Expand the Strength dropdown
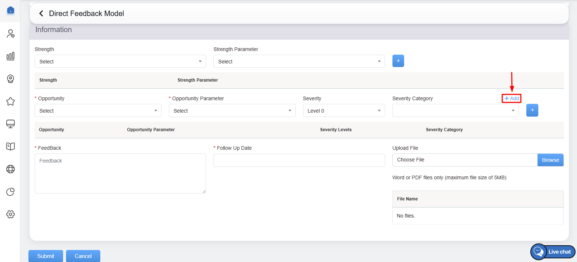 [x=120, y=62]
